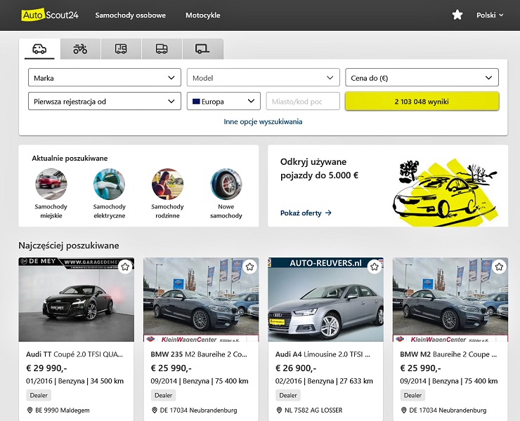Click location pin on BMW M2 Baureihe card
This screenshot has height=421, width=520.
click(403, 410)
